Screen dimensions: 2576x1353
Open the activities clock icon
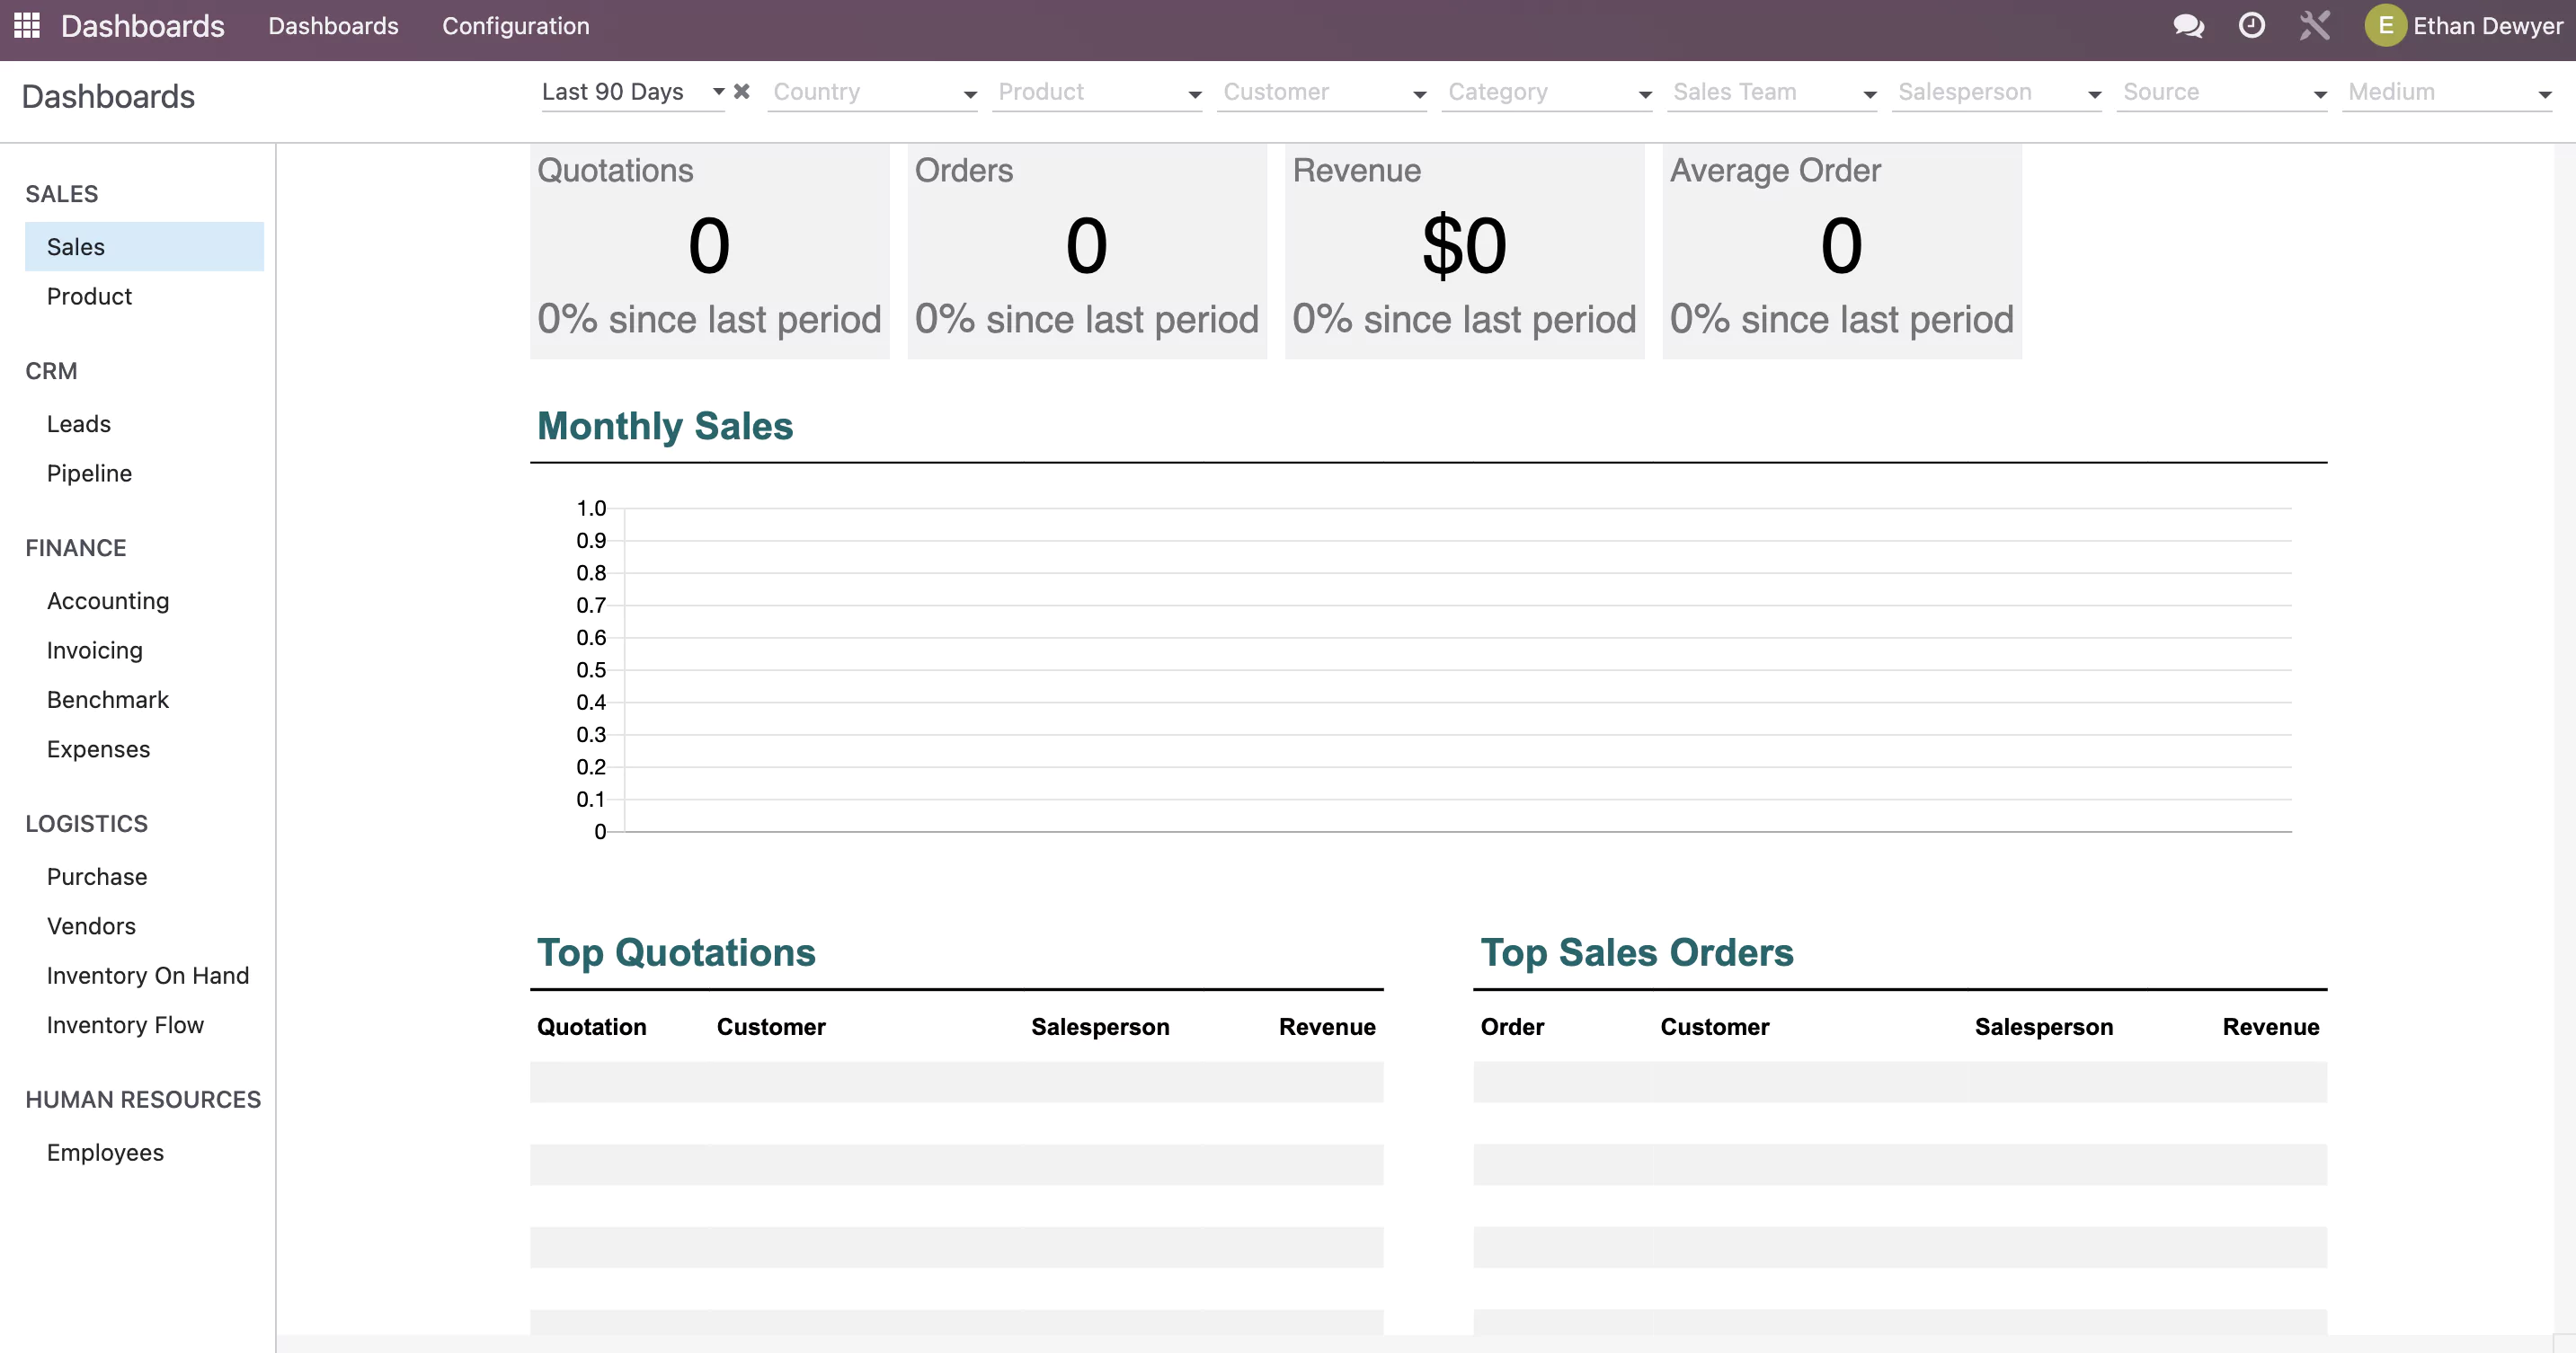2251,25
